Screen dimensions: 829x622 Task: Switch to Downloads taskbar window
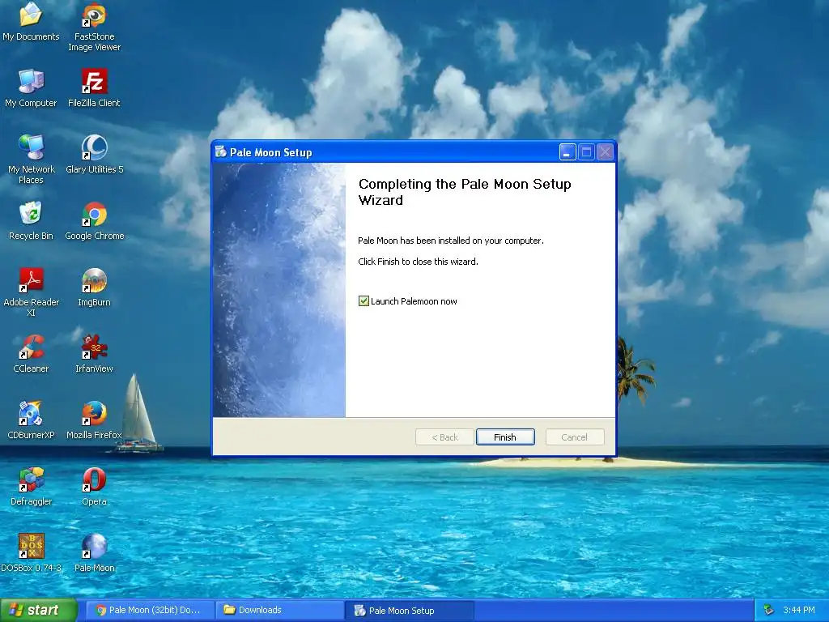pos(279,610)
